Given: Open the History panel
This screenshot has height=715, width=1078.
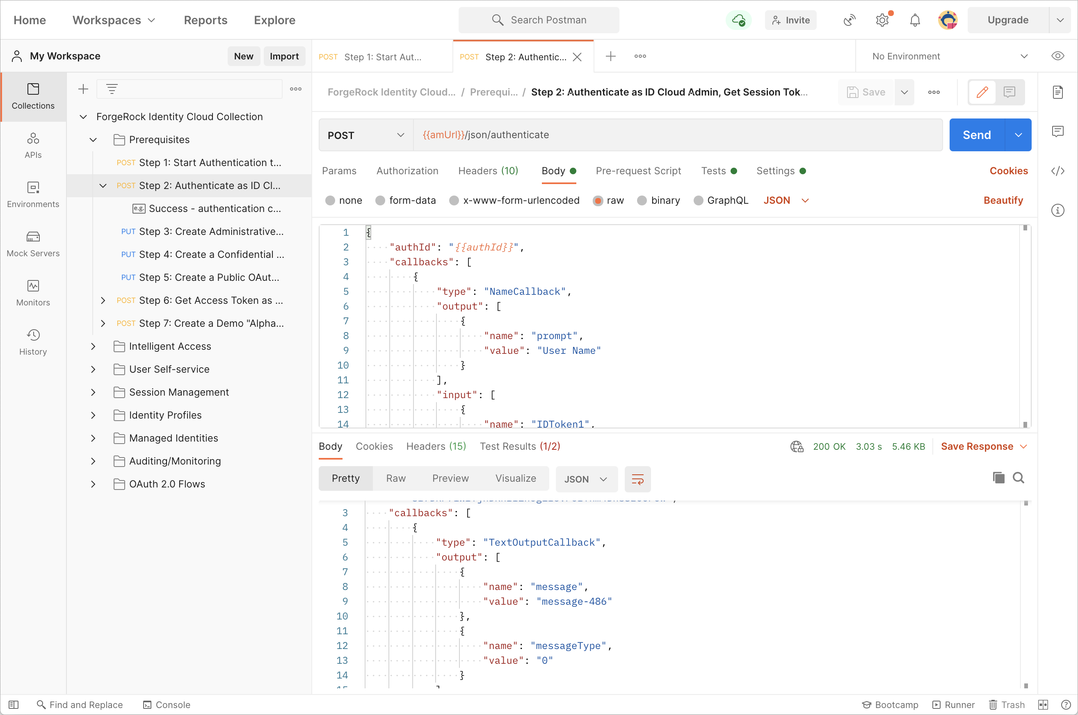Looking at the screenshot, I should coord(32,341).
